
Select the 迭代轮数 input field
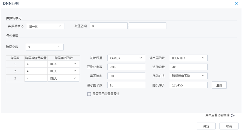click(188, 67)
